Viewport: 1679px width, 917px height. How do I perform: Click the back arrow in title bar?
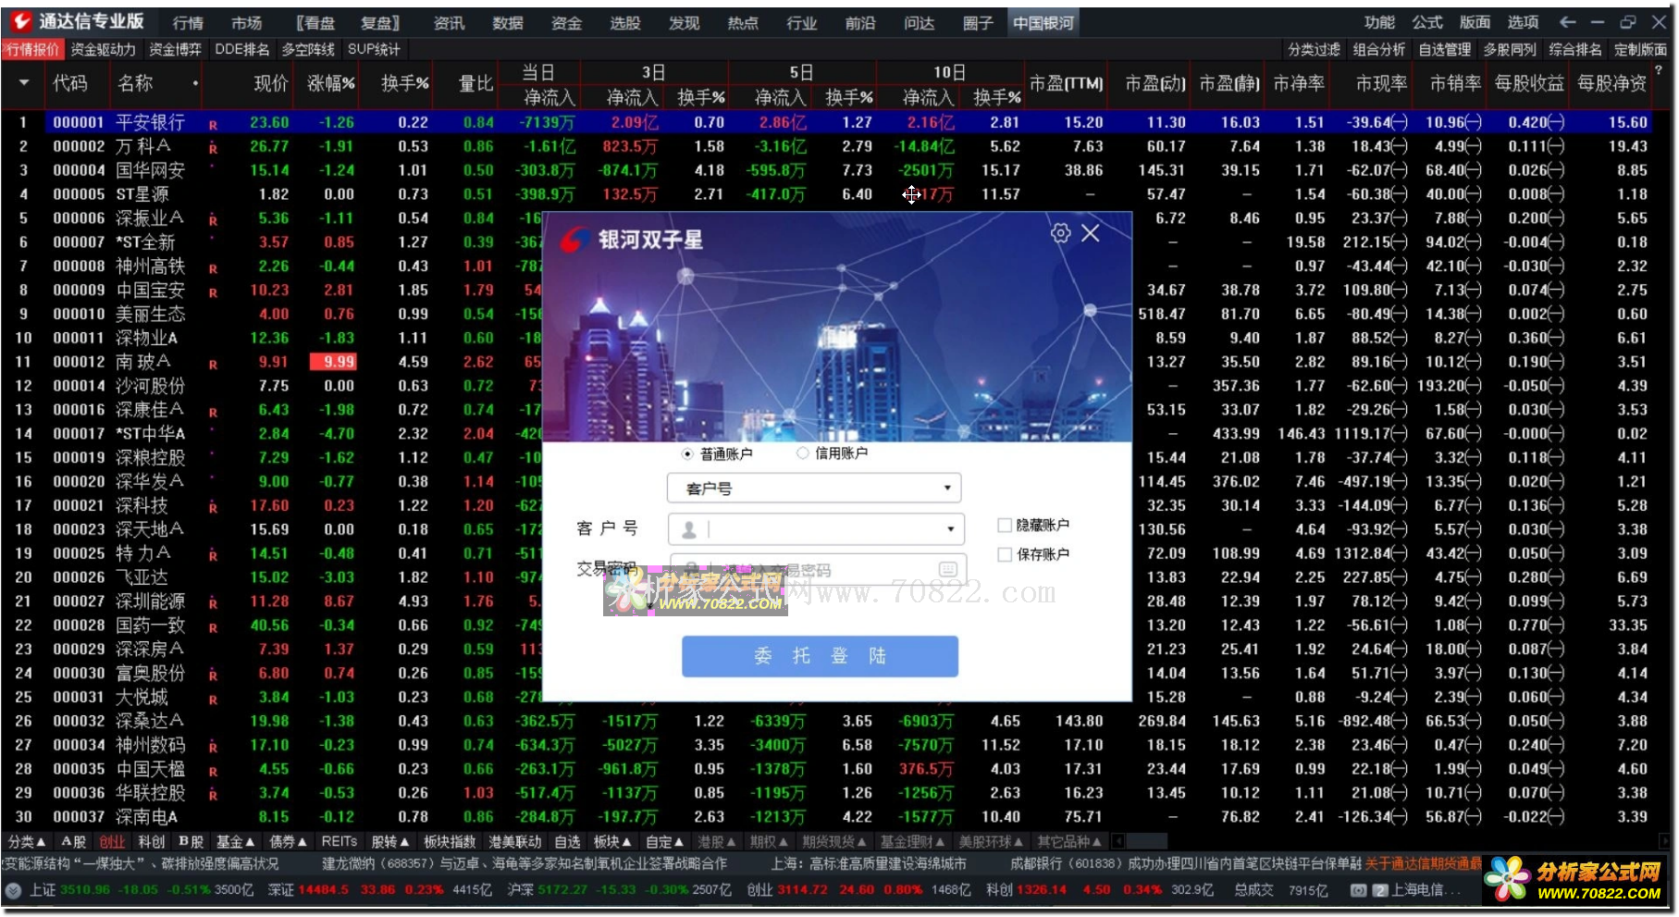point(1567,22)
